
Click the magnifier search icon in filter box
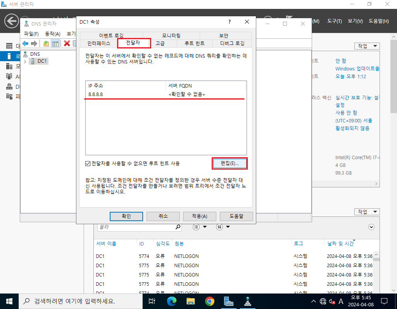[178, 227]
